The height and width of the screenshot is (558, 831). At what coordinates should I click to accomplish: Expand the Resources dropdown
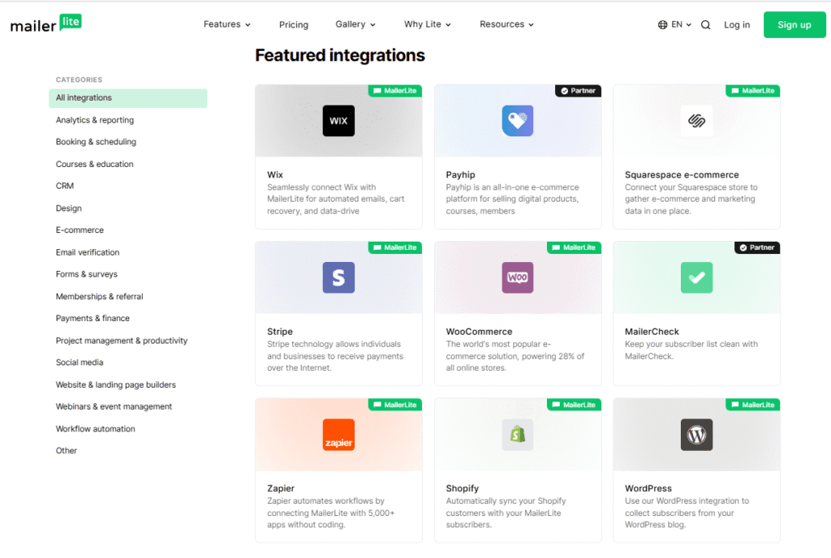(x=506, y=24)
